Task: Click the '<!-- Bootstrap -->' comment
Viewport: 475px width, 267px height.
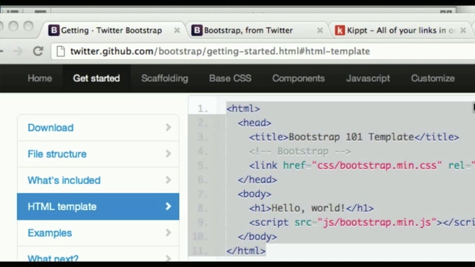Action: pyautogui.click(x=300, y=151)
